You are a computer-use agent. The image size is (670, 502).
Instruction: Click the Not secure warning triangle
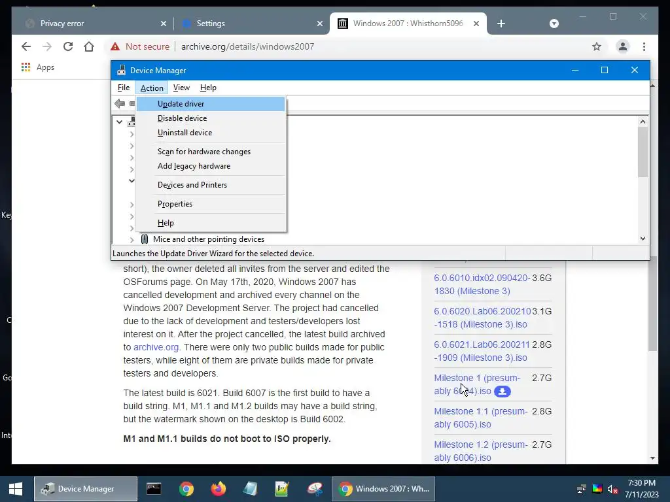(115, 46)
